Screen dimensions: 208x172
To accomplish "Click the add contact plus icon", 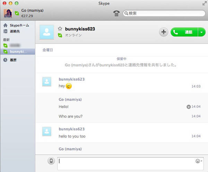I will pos(164,32).
